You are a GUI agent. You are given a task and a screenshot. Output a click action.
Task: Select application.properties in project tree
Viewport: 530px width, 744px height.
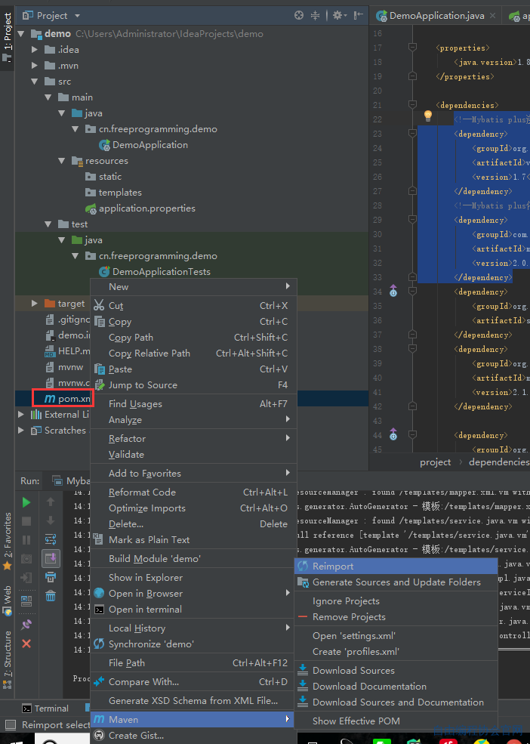147,208
